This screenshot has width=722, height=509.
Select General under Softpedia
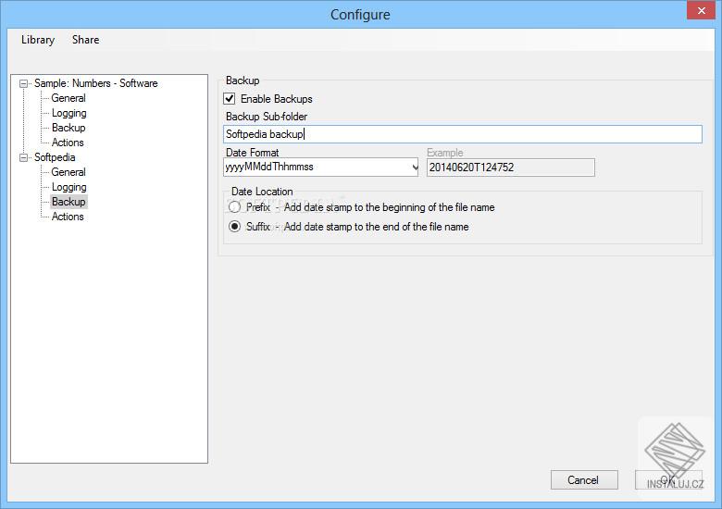point(68,172)
